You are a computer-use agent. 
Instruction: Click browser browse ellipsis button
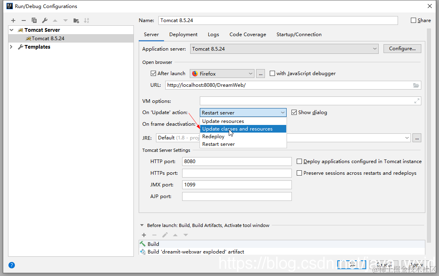click(261, 74)
